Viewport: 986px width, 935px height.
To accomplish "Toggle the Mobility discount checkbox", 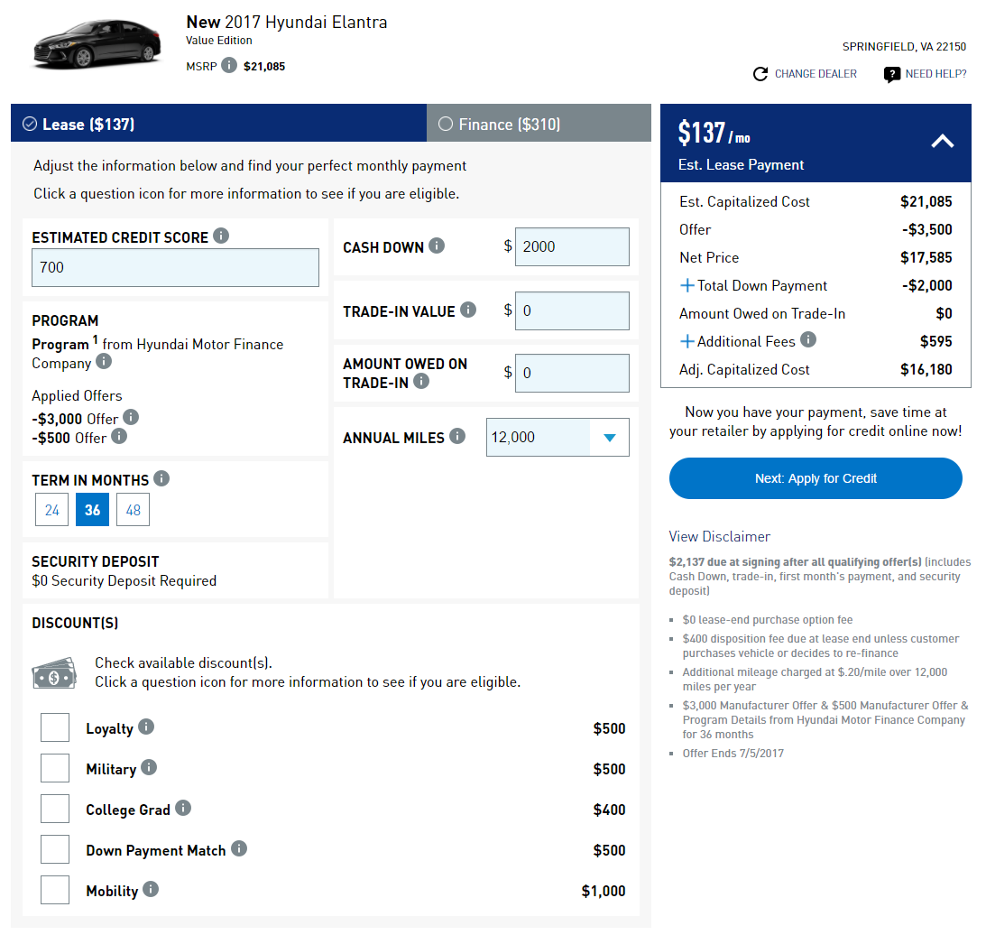I will tap(55, 891).
